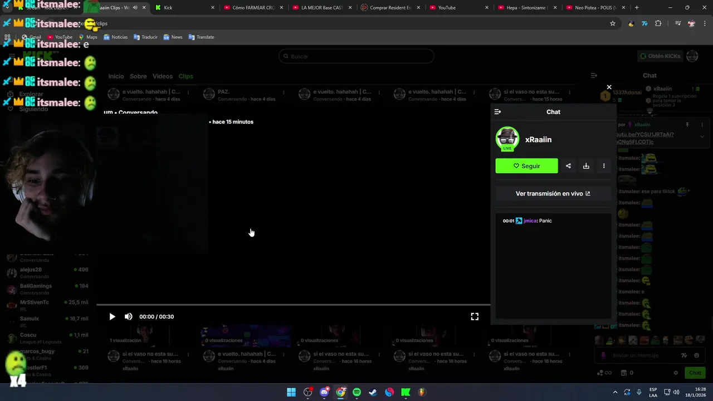Viewport: 713px width, 401px height.
Task: Collapse the clip Chat panel icon
Action: (497, 112)
